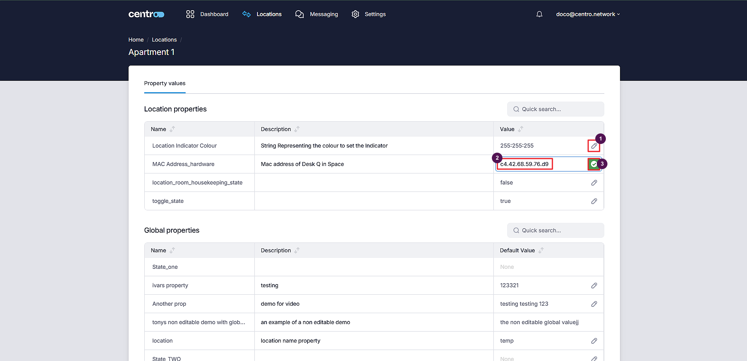This screenshot has height=361, width=747.
Task: Follow the Home breadcrumb link
Action: click(x=136, y=40)
